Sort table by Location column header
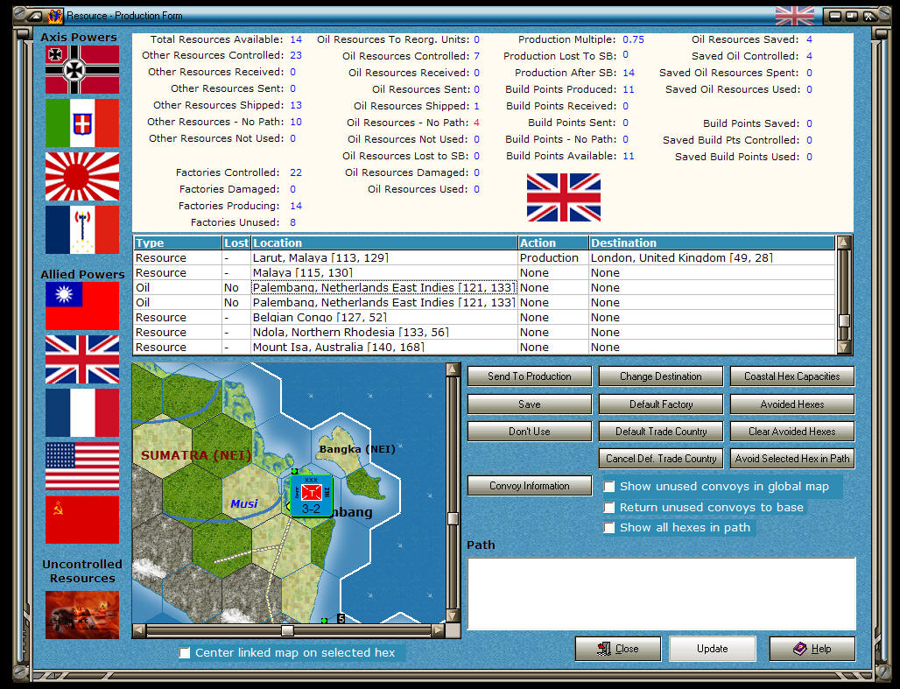This screenshot has width=900, height=689. click(384, 243)
